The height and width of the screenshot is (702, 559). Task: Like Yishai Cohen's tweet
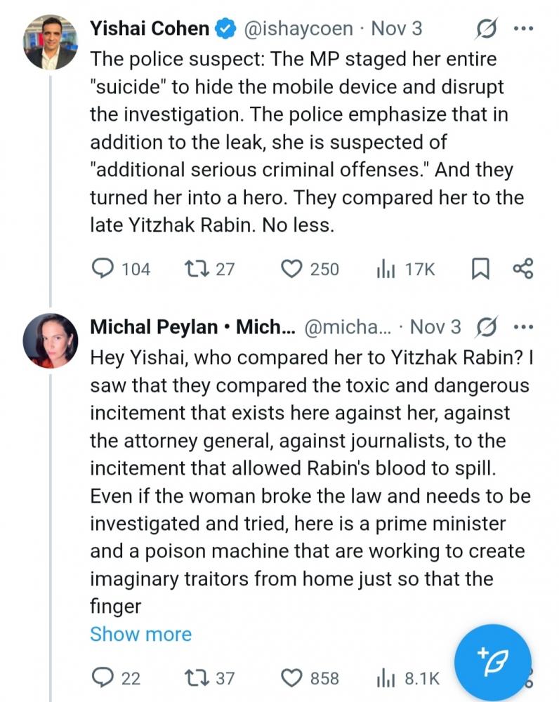(x=291, y=269)
